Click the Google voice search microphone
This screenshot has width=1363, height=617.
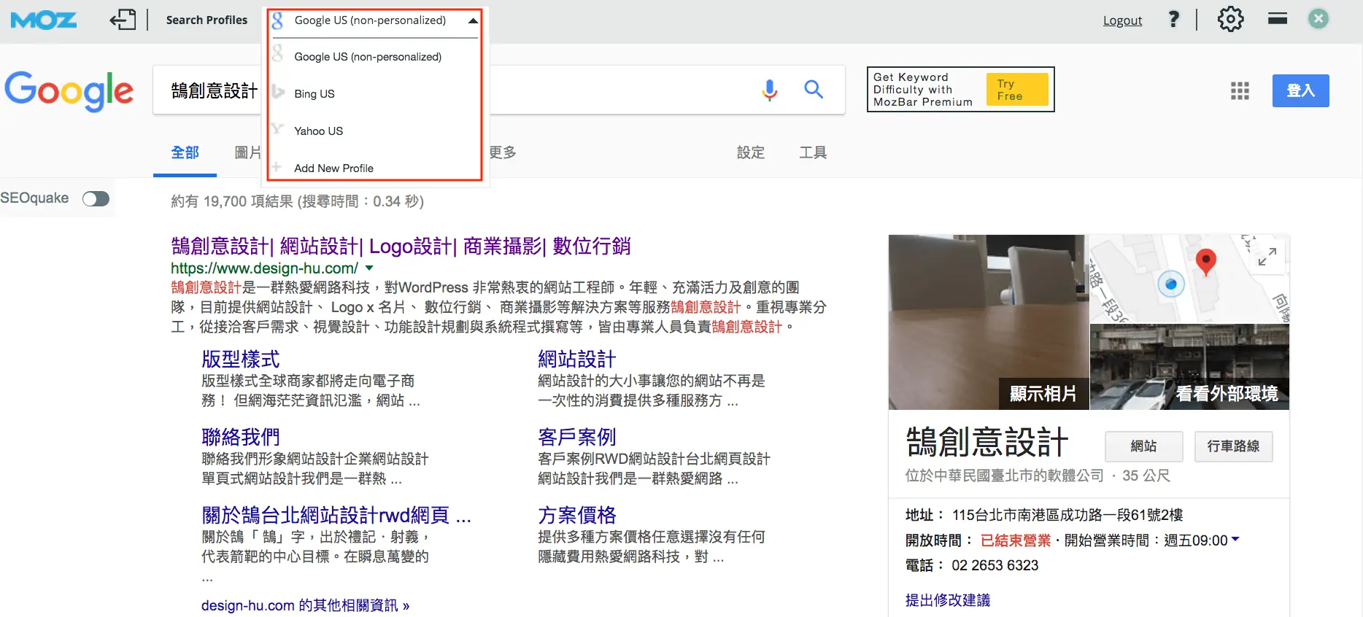point(770,90)
